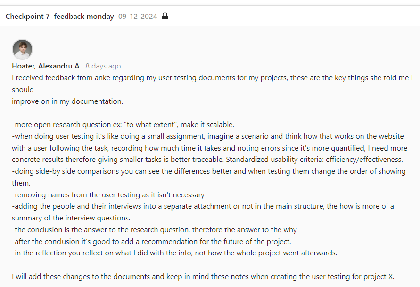Image resolution: width=420 pixels, height=287 pixels.
Task: Click the 'feedback monday' header text
Action: pyautogui.click(x=84, y=17)
